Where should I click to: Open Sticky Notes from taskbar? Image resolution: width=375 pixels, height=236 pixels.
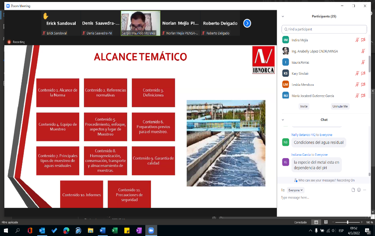point(127,230)
